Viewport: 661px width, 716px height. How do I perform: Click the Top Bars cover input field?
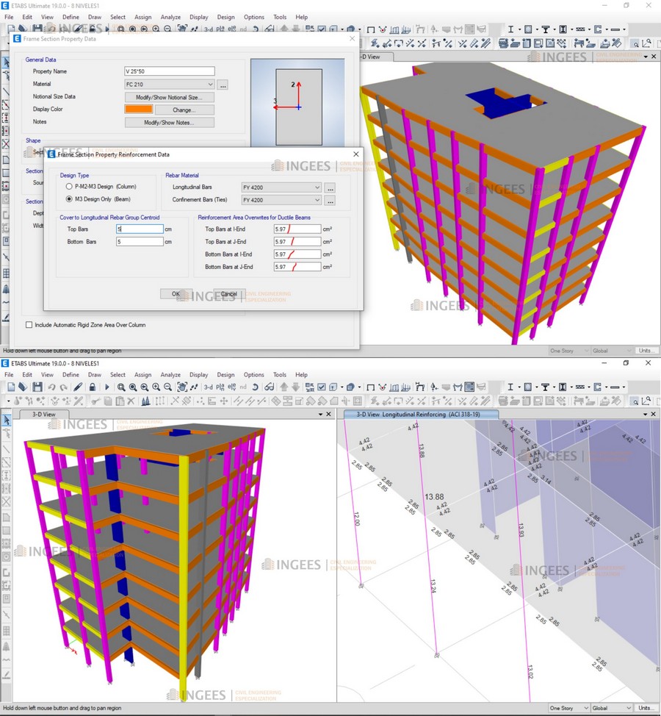(x=140, y=229)
